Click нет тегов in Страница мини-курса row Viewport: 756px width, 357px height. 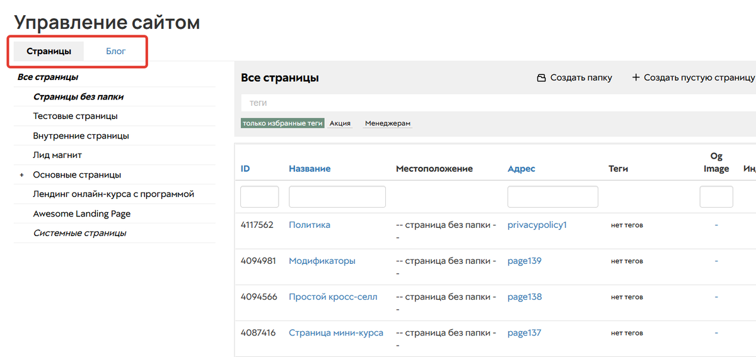pos(627,333)
